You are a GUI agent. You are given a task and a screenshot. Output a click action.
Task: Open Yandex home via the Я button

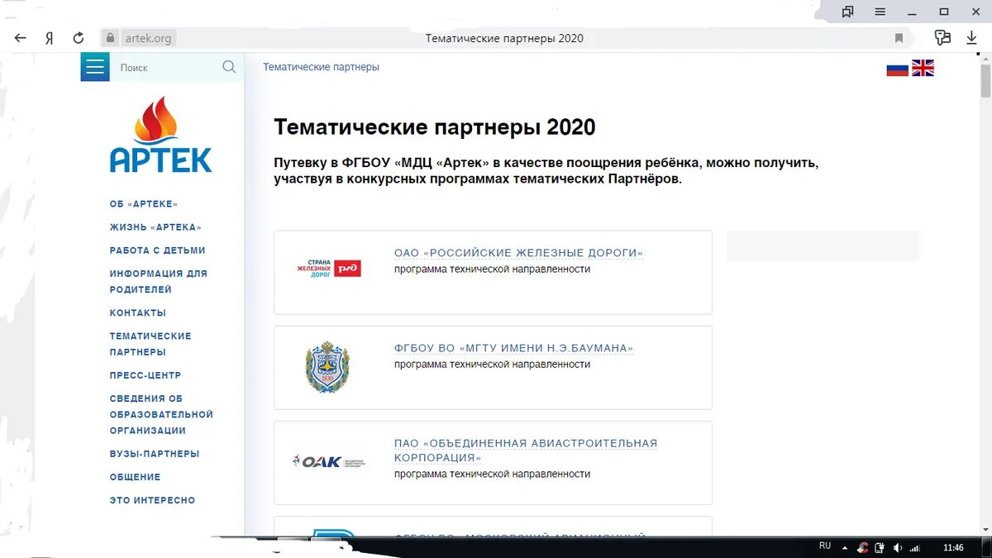50,38
